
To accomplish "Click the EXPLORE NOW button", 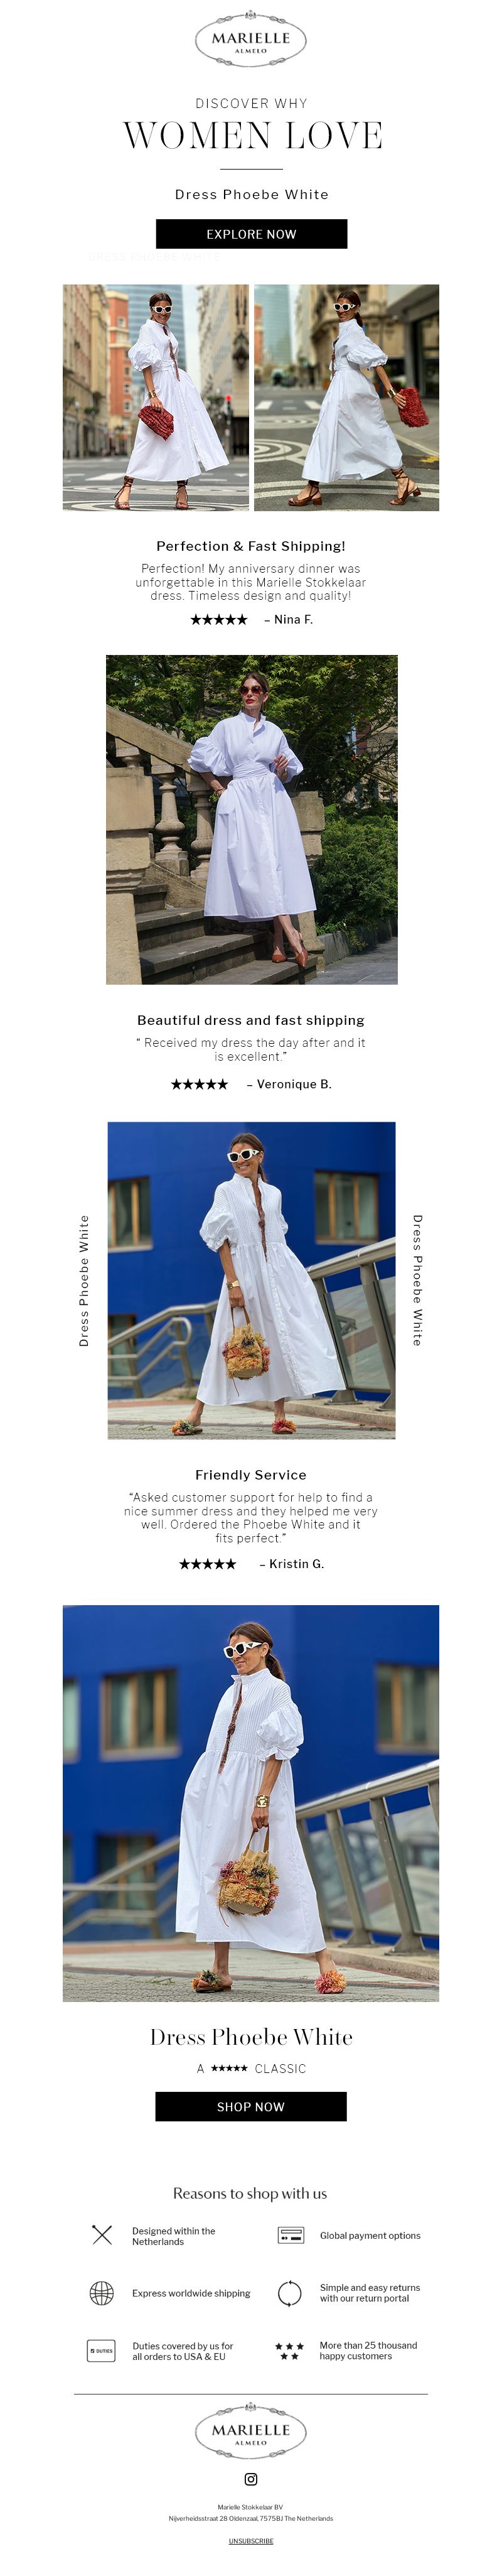I will [x=251, y=234].
